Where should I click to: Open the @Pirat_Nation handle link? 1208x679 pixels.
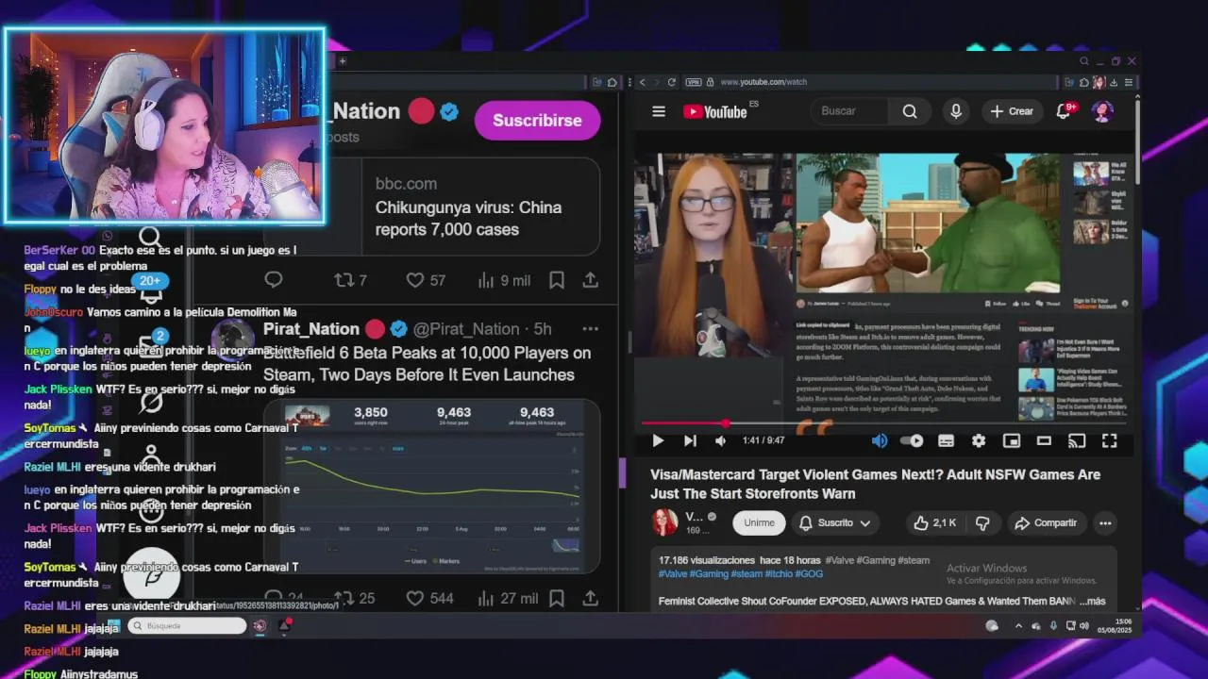[x=466, y=329]
